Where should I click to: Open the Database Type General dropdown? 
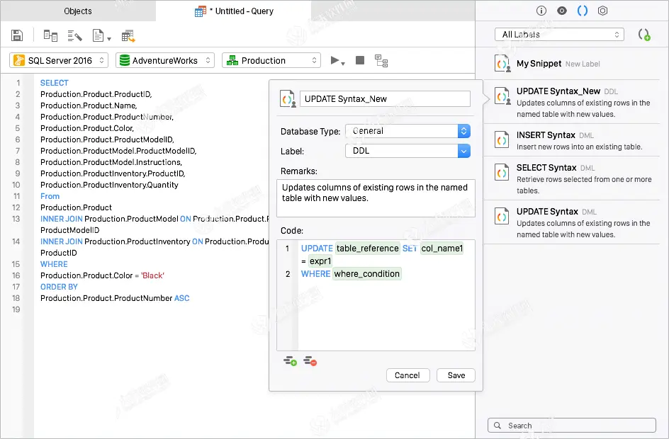coord(407,131)
